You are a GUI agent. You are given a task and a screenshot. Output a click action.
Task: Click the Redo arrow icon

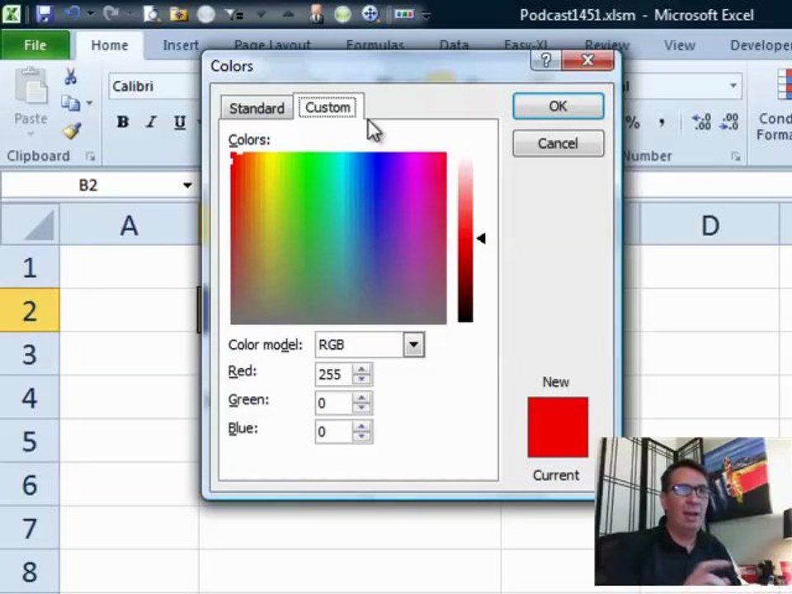(x=111, y=14)
